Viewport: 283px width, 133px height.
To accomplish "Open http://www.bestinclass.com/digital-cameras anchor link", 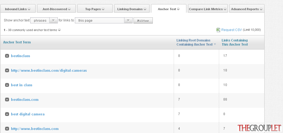I will click(49, 70).
